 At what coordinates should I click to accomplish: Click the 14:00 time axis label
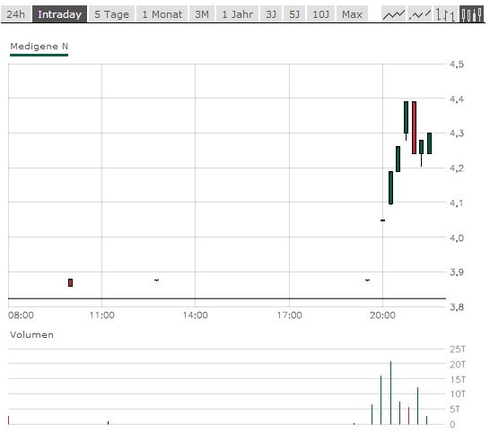coord(196,315)
